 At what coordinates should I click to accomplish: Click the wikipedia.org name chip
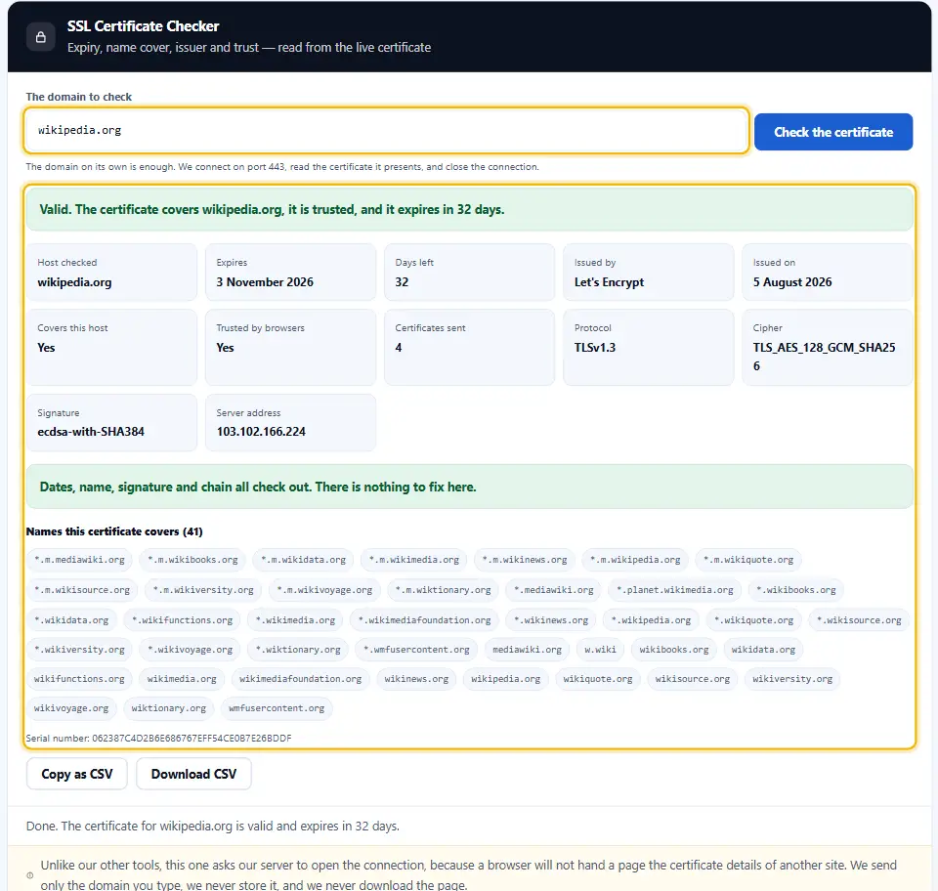click(505, 679)
